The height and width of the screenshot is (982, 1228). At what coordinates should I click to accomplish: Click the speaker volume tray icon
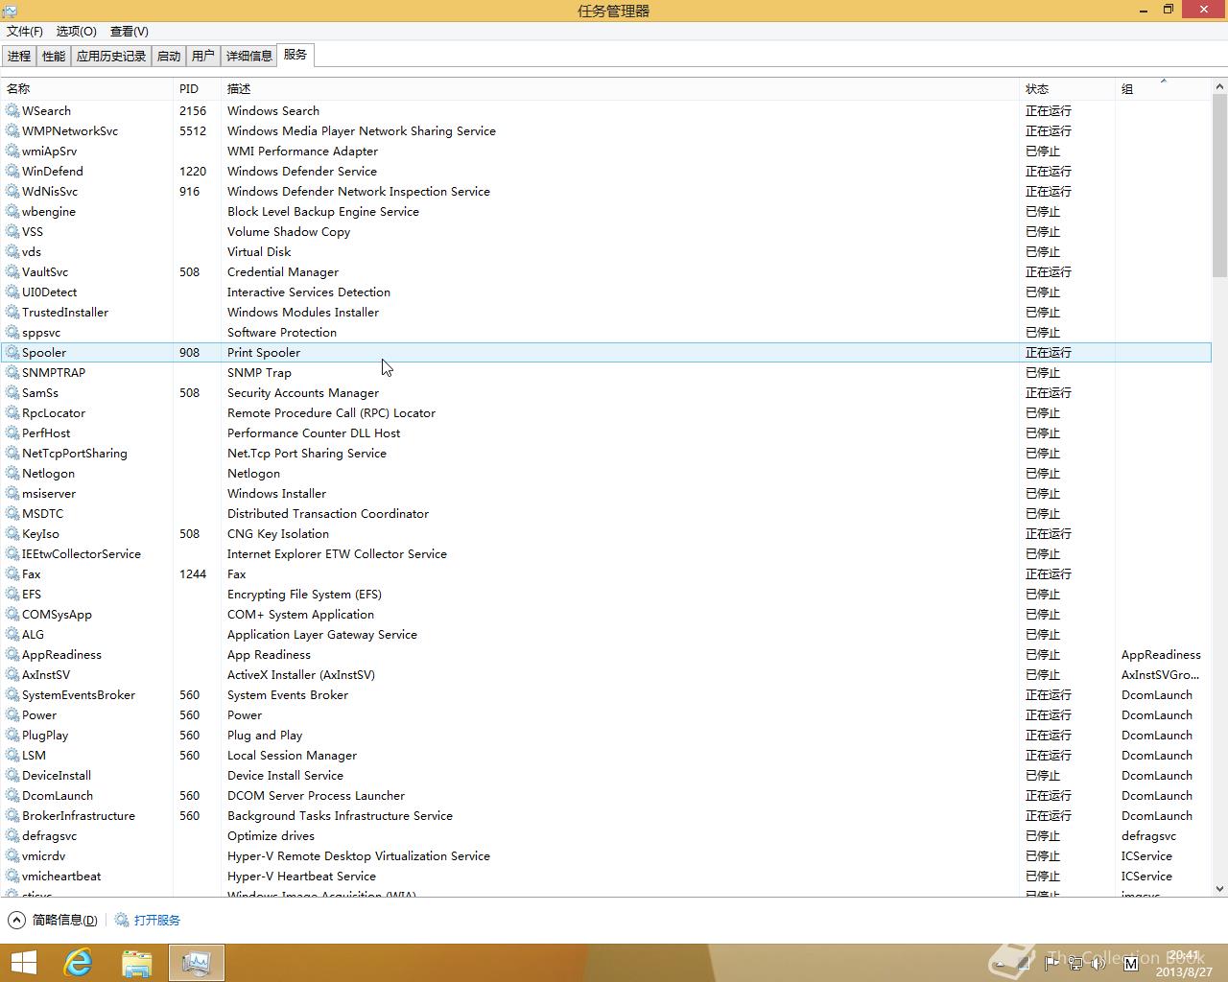(x=1099, y=963)
